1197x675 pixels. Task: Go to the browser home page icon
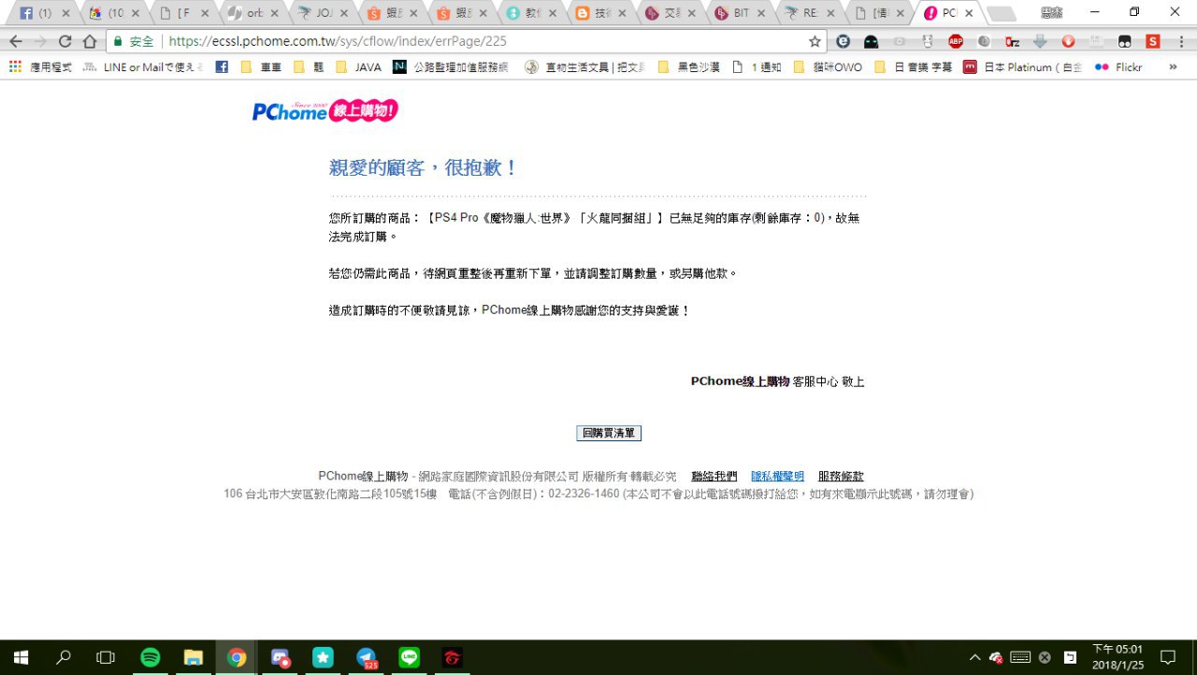click(x=90, y=41)
